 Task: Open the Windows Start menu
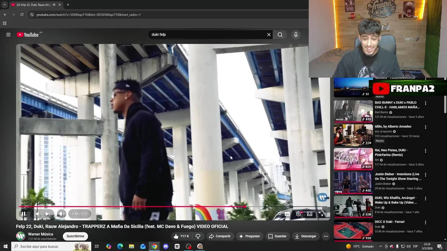(x=6, y=246)
